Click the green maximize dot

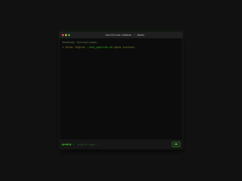point(69,35)
